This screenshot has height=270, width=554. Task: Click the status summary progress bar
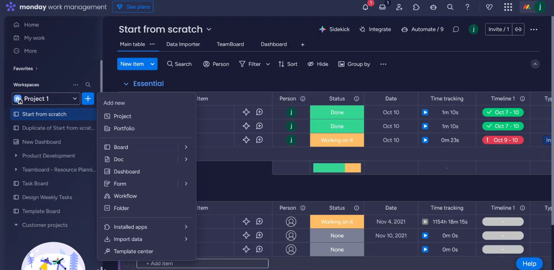(337, 168)
